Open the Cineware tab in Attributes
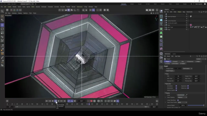Screen dimensions: 207x116 point(175,62)
